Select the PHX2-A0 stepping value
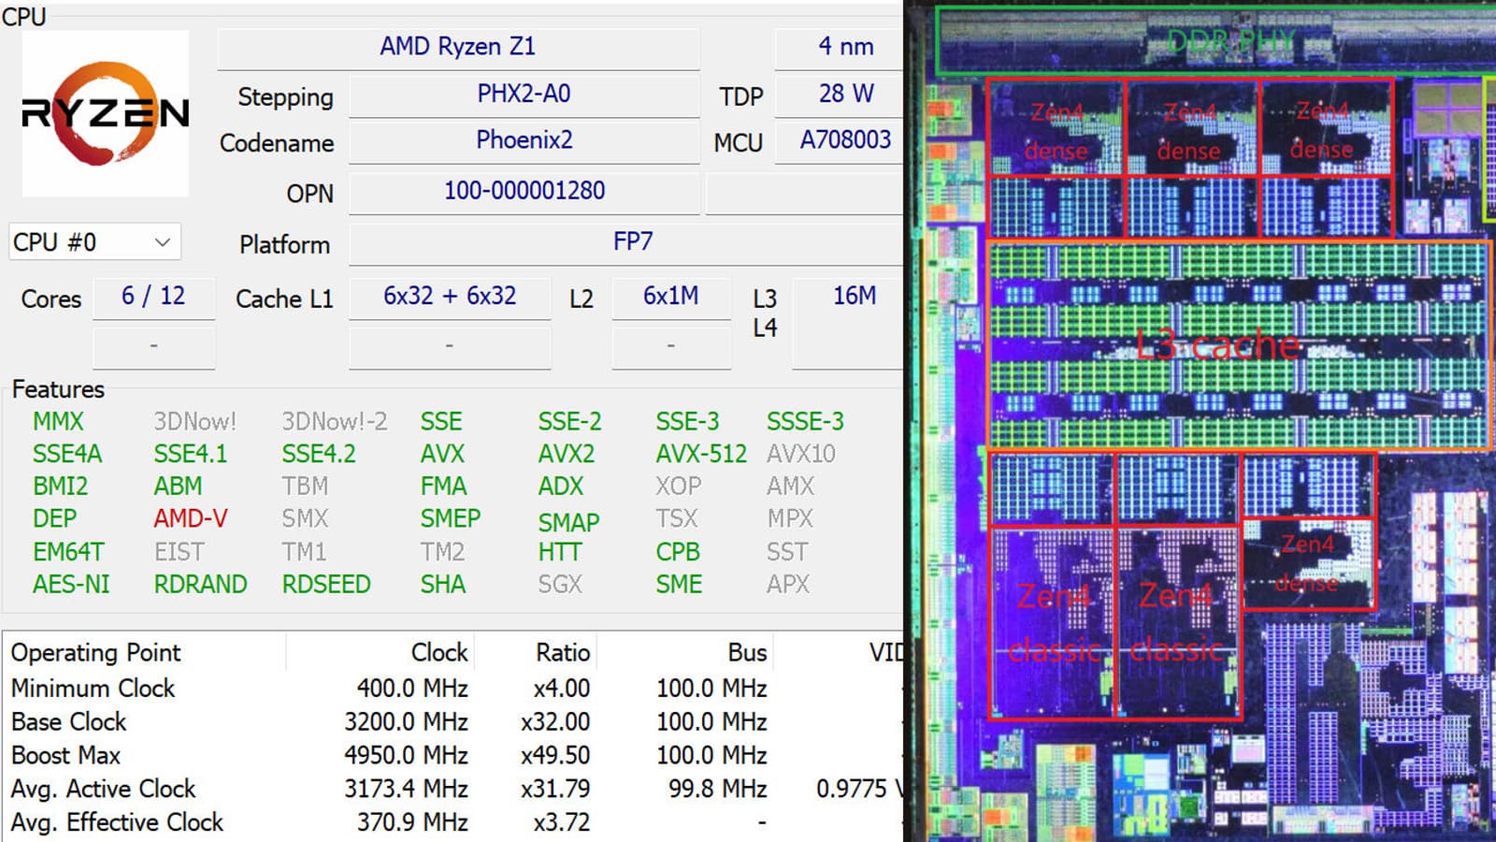This screenshot has width=1496, height=842. coord(524,94)
